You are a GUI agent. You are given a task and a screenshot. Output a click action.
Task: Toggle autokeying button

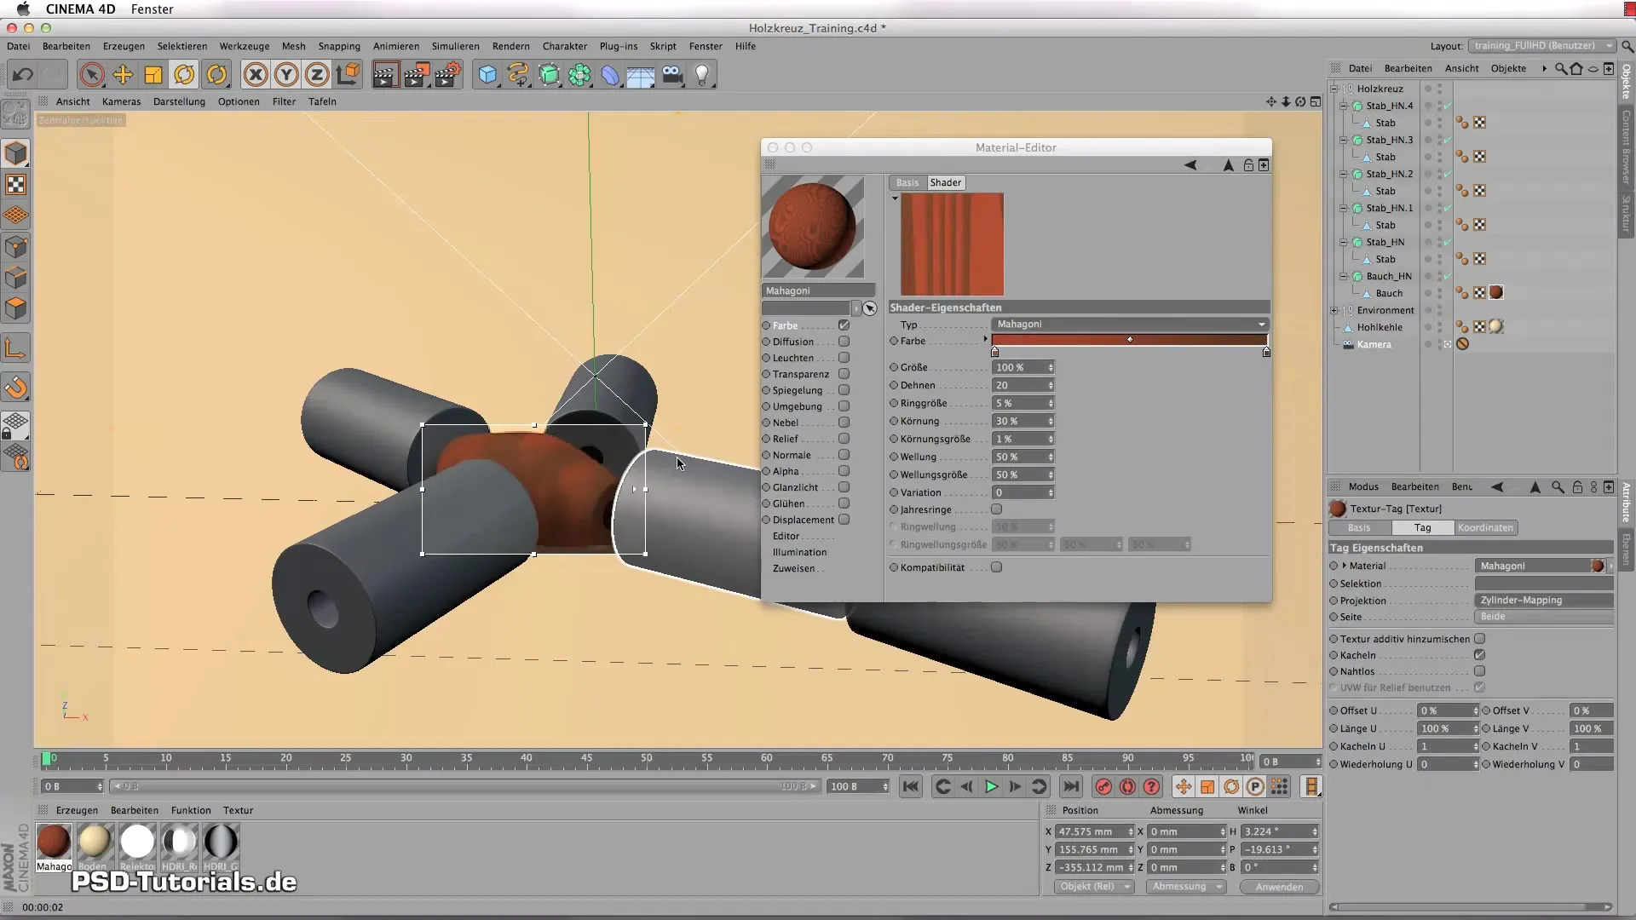coord(1127,786)
